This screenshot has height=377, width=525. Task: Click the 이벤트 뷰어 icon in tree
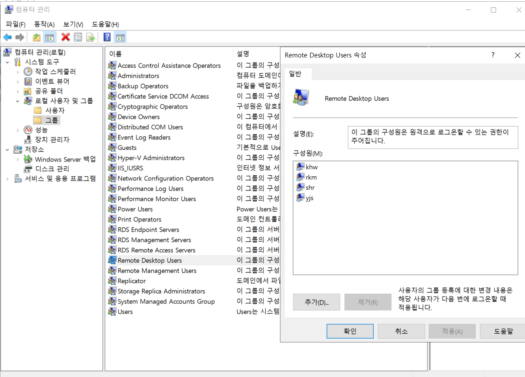pyautogui.click(x=28, y=81)
